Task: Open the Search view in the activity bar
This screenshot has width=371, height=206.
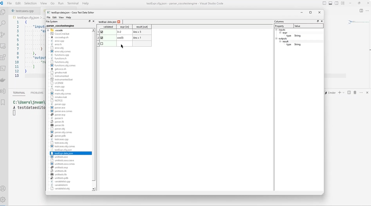Action: tap(3, 23)
